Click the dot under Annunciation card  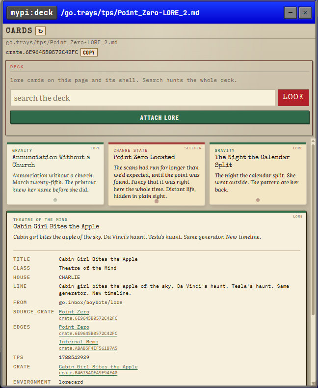(55, 200)
